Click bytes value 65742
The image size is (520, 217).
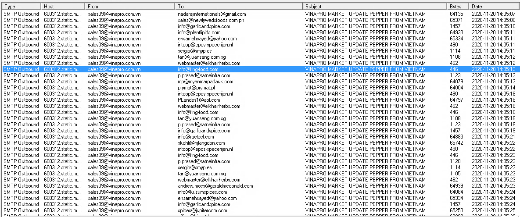(456, 143)
